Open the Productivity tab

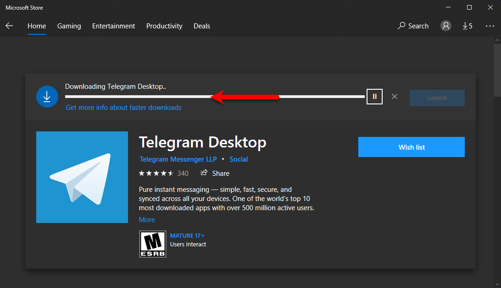tap(164, 26)
